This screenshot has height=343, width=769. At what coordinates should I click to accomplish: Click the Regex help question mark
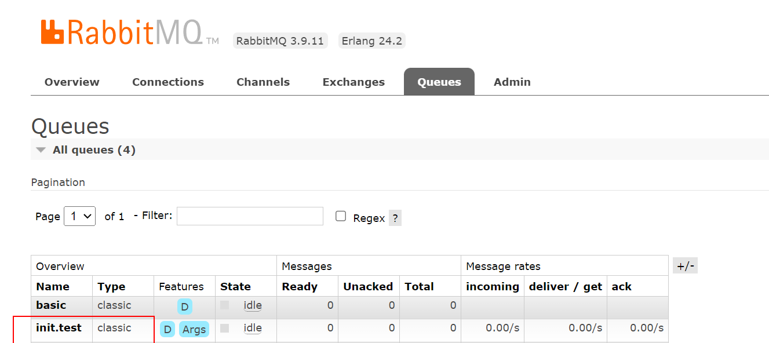click(395, 218)
